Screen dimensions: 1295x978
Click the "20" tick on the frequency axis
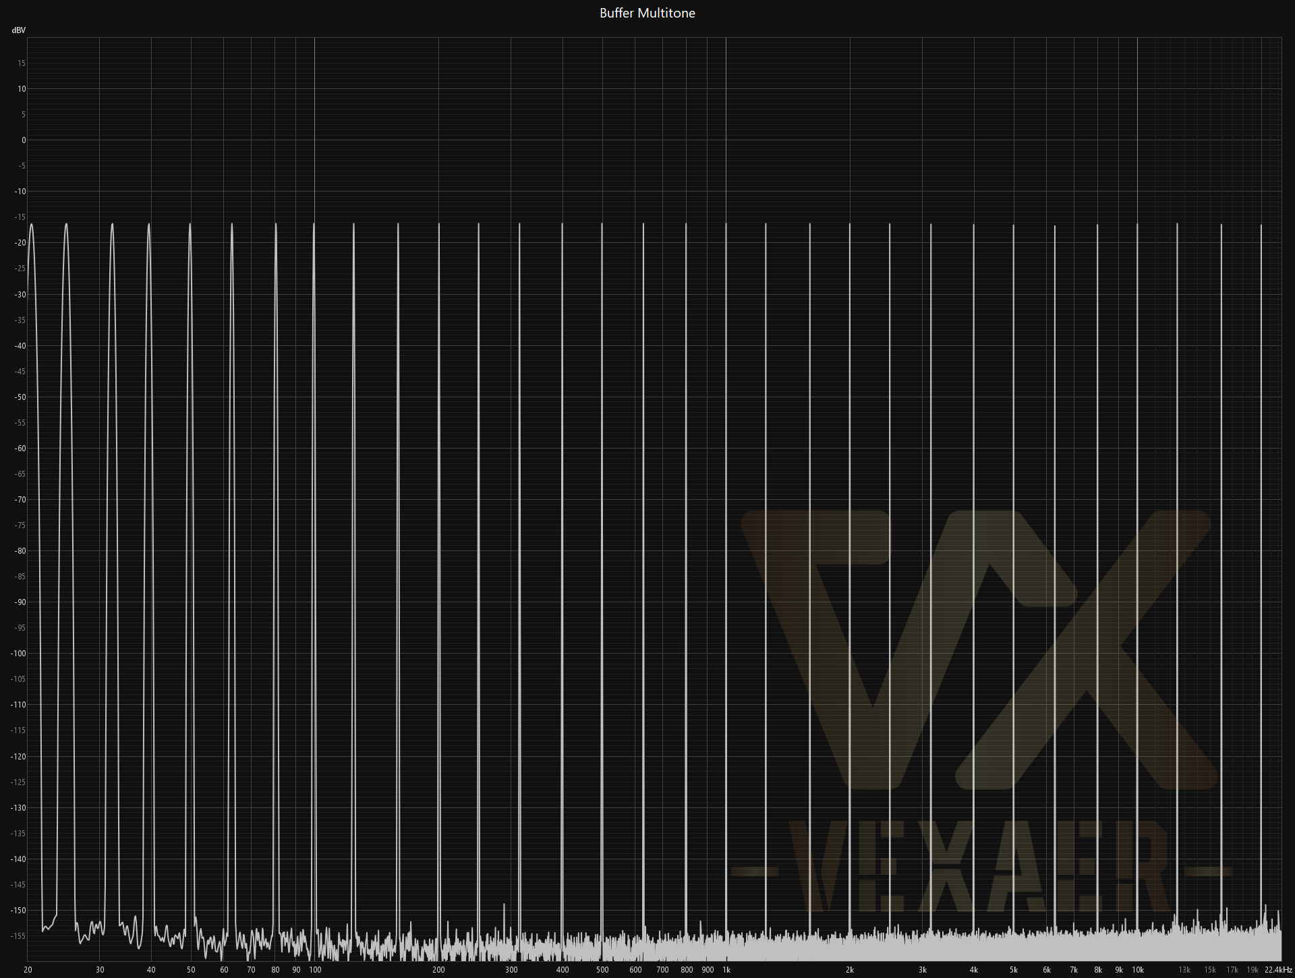(x=28, y=970)
